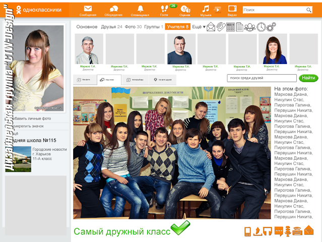Viewport: 322px width, 242px height.
Task: Open the Сообщения envelope icon
Action: [88, 9]
